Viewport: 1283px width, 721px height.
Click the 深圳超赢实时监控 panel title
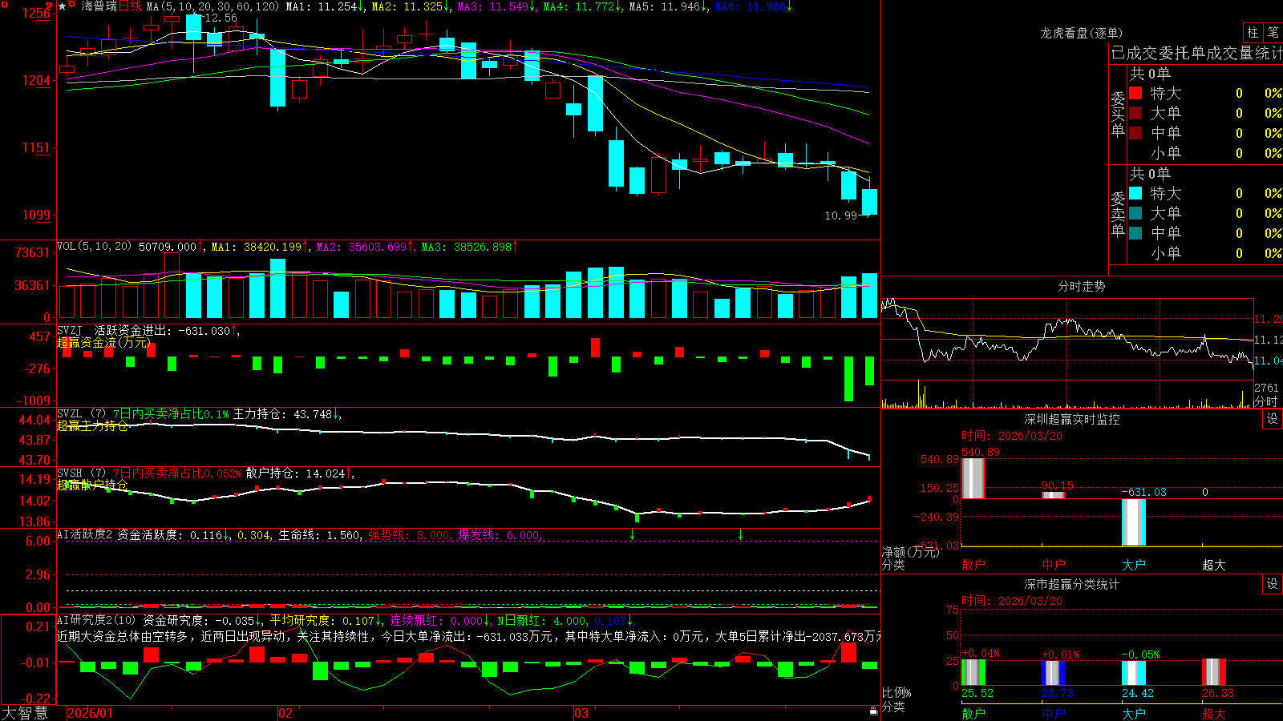coord(1072,419)
